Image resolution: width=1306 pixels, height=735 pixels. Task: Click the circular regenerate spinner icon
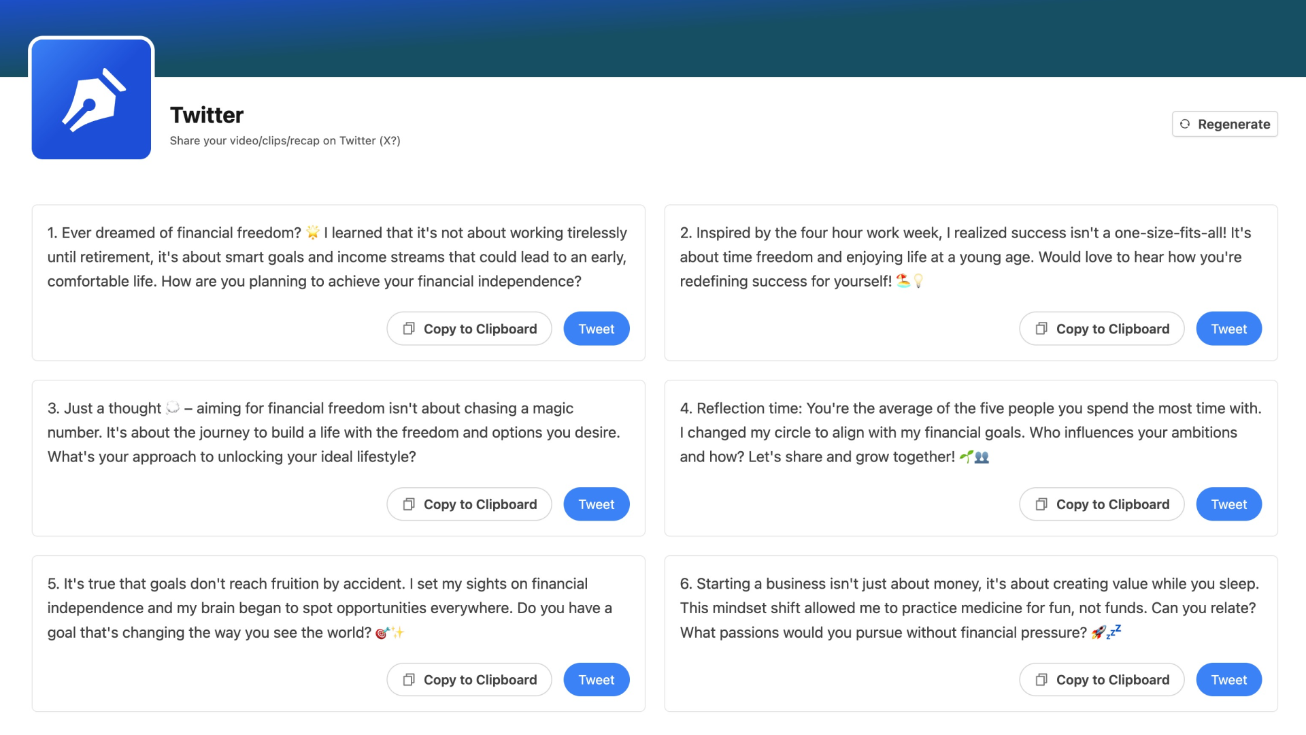tap(1186, 125)
